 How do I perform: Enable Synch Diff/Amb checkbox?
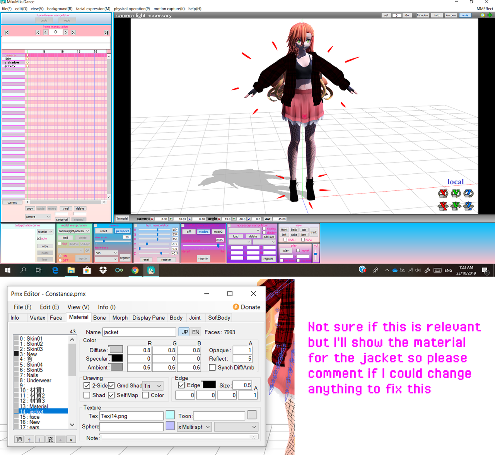coord(212,367)
